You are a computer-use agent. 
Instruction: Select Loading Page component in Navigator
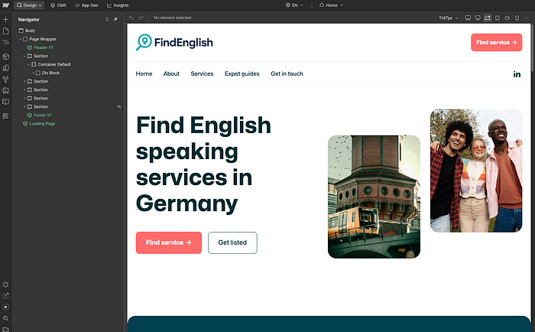coord(42,124)
